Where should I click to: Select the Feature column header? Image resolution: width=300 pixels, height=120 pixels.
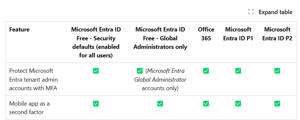click(x=19, y=30)
